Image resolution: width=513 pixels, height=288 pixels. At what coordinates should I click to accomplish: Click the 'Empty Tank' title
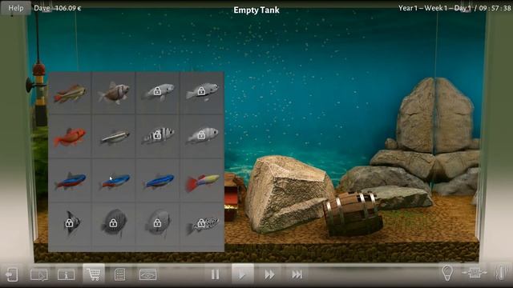tap(256, 10)
